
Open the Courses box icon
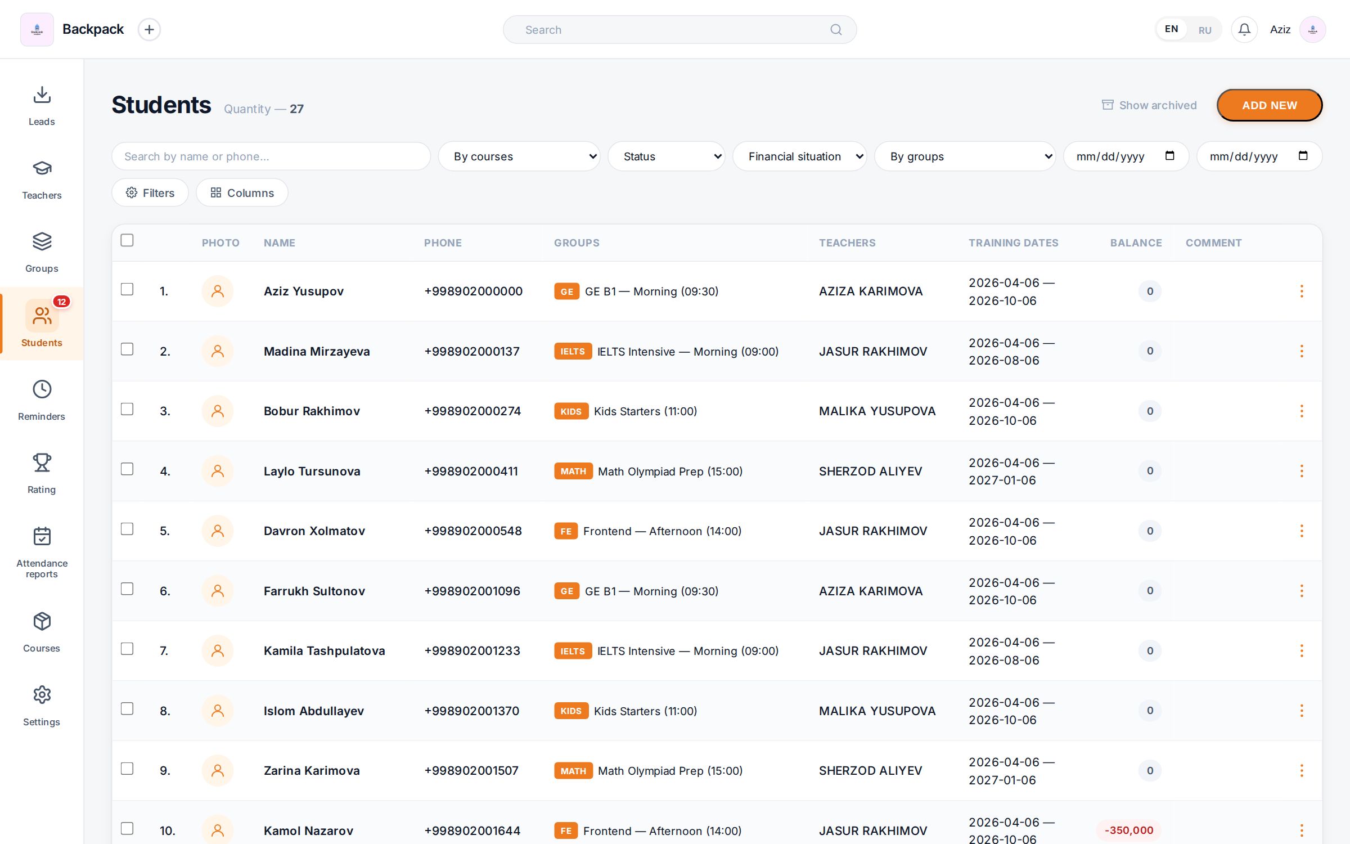point(42,621)
